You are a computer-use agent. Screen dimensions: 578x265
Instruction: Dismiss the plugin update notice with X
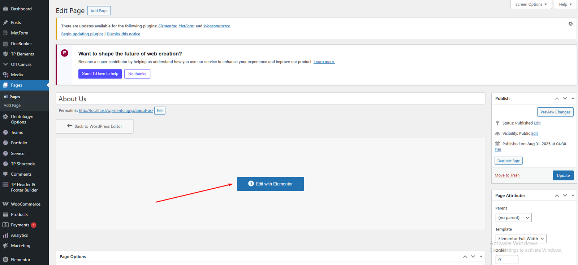coord(570,24)
